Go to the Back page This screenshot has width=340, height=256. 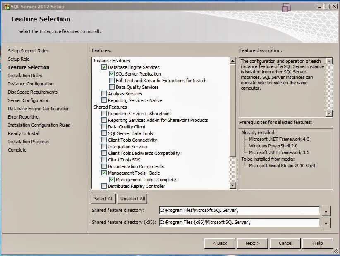pyautogui.click(x=220, y=243)
